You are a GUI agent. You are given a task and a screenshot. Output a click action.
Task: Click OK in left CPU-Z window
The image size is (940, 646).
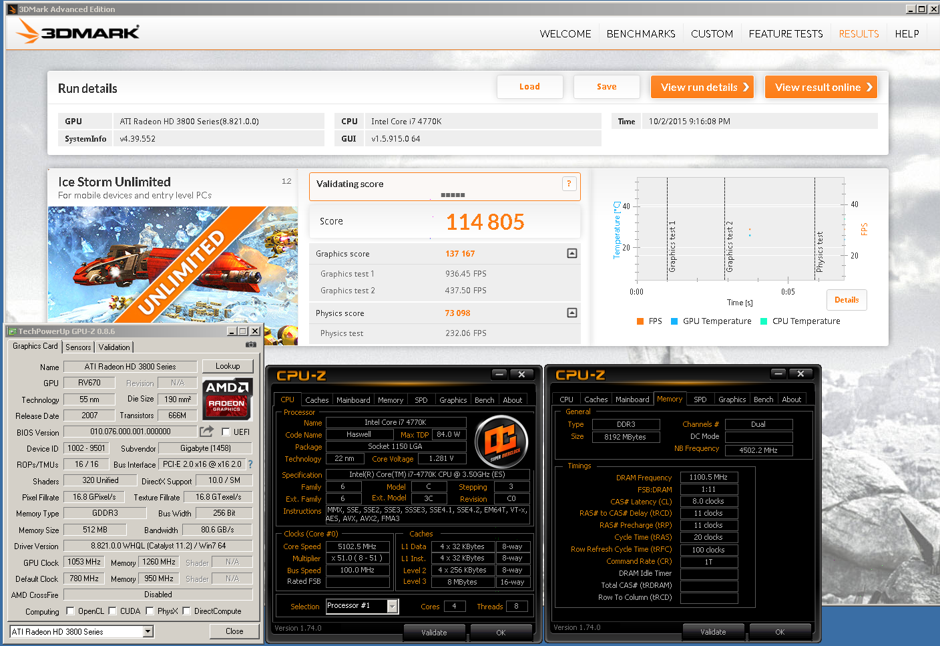[x=501, y=632]
